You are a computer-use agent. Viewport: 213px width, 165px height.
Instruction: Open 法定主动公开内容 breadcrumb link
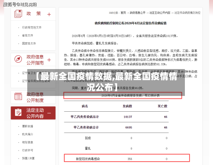tap(160, 13)
